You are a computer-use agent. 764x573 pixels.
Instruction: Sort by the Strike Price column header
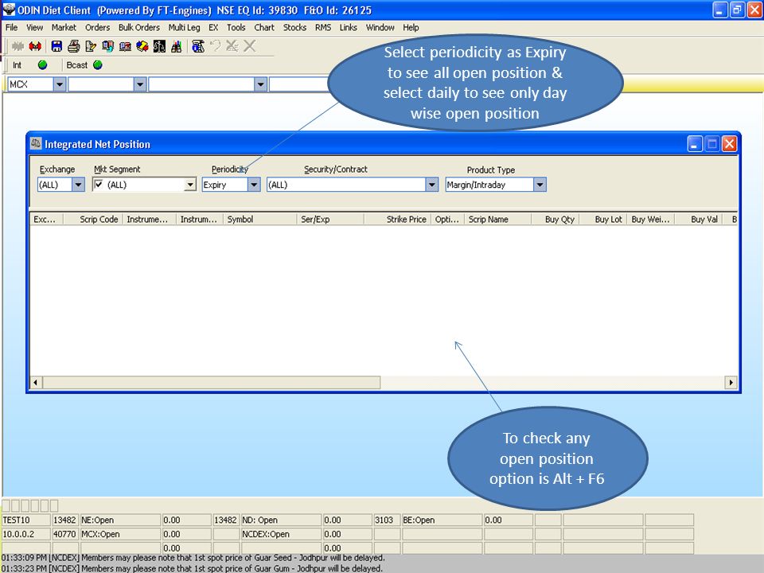(398, 220)
